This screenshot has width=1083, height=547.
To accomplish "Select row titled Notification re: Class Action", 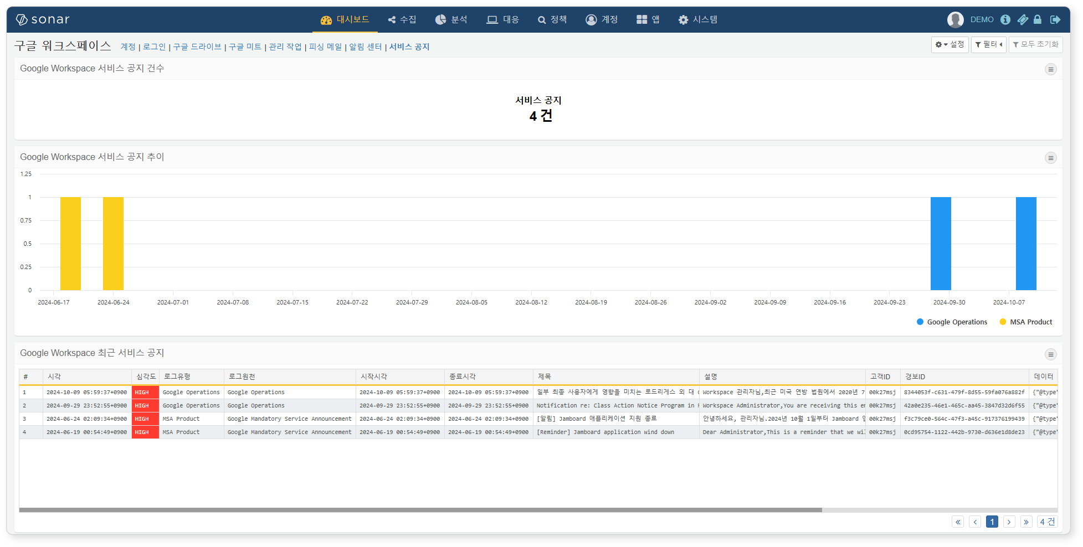I will pos(538,405).
